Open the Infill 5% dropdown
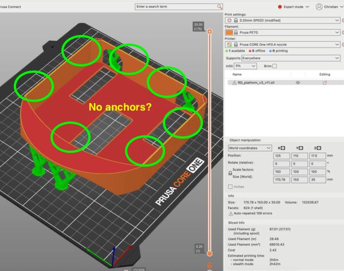The width and height of the screenshot is (344, 271). [245, 66]
